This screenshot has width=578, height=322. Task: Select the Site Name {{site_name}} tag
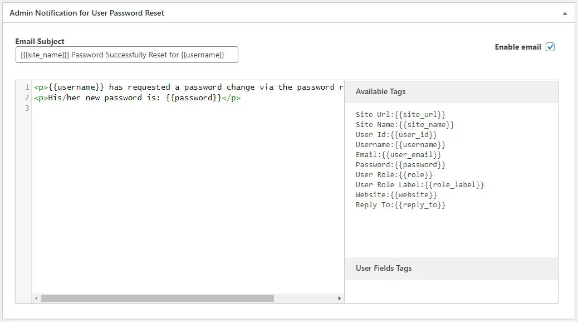click(x=405, y=125)
